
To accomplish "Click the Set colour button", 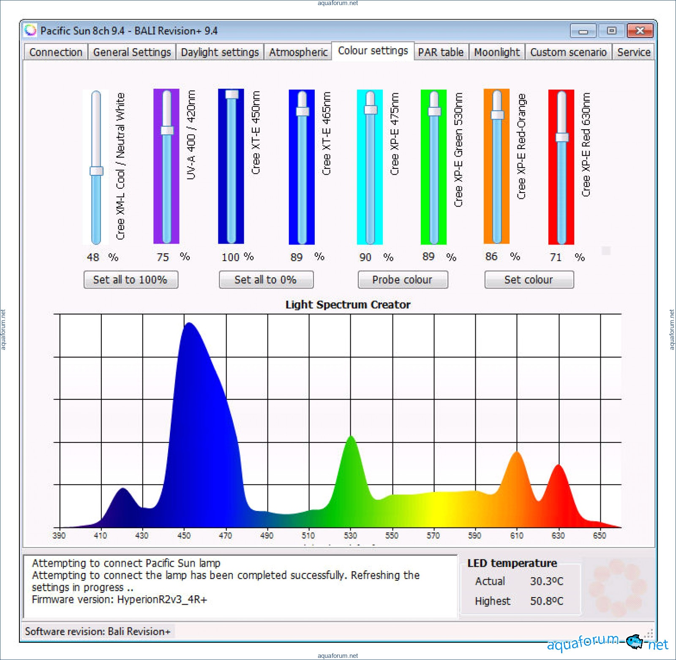I will pyautogui.click(x=529, y=280).
